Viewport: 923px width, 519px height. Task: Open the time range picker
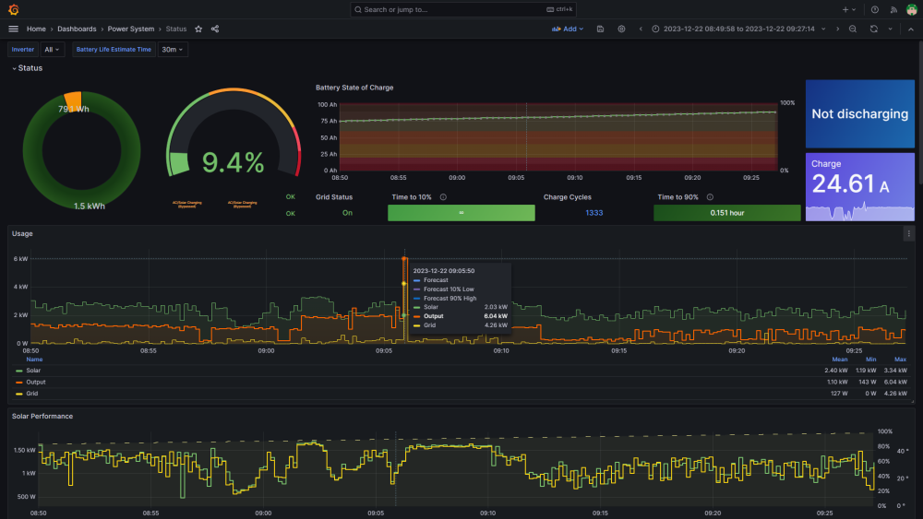pos(738,29)
